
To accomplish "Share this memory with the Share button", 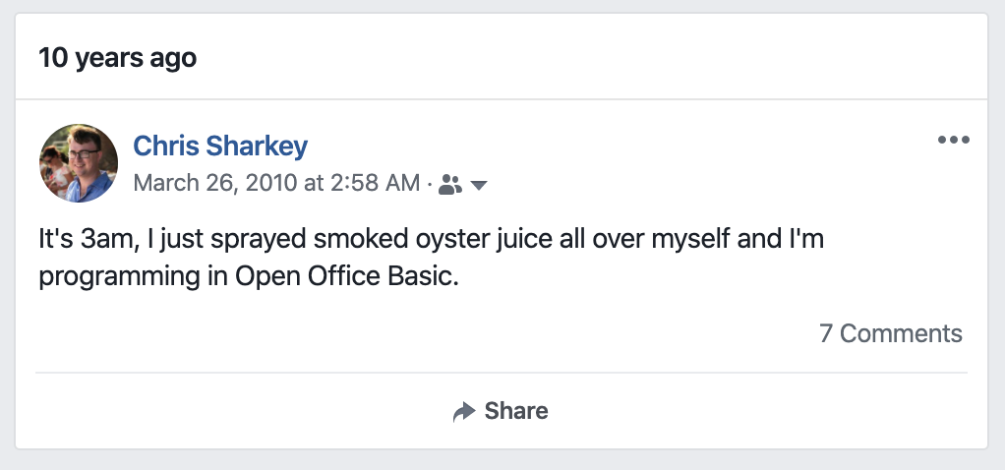I will pos(501,411).
